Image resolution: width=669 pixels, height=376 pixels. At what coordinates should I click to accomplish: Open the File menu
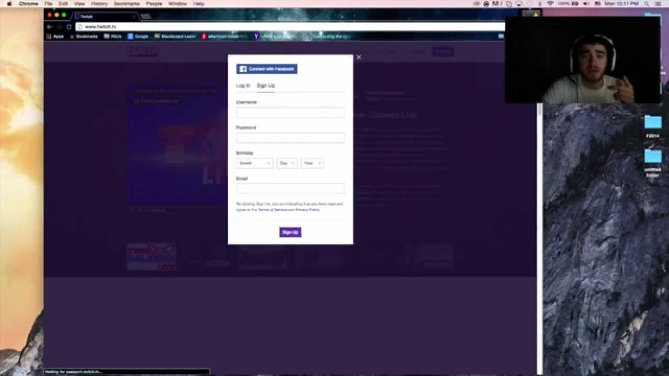click(x=49, y=4)
